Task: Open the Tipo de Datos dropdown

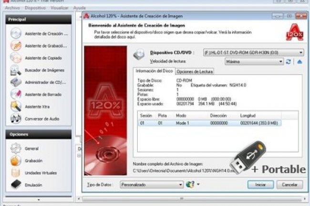Action: pyautogui.click(x=152, y=185)
